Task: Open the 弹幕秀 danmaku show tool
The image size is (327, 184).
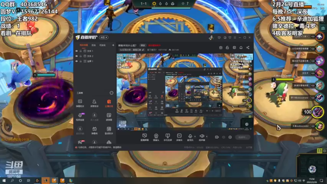Action: tap(94, 130)
